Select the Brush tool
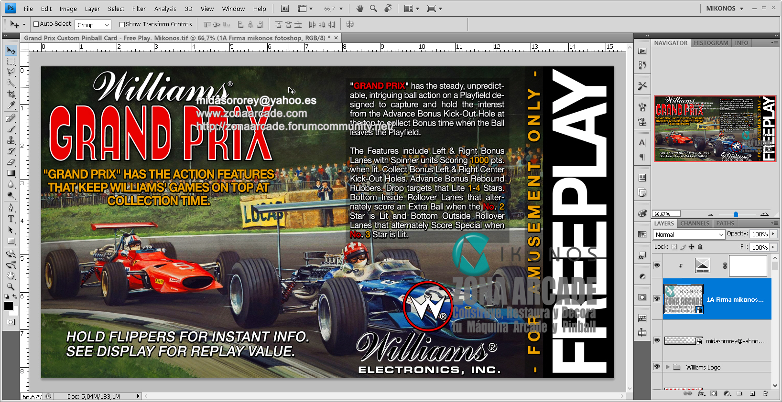This screenshot has width=782, height=402. [11, 129]
